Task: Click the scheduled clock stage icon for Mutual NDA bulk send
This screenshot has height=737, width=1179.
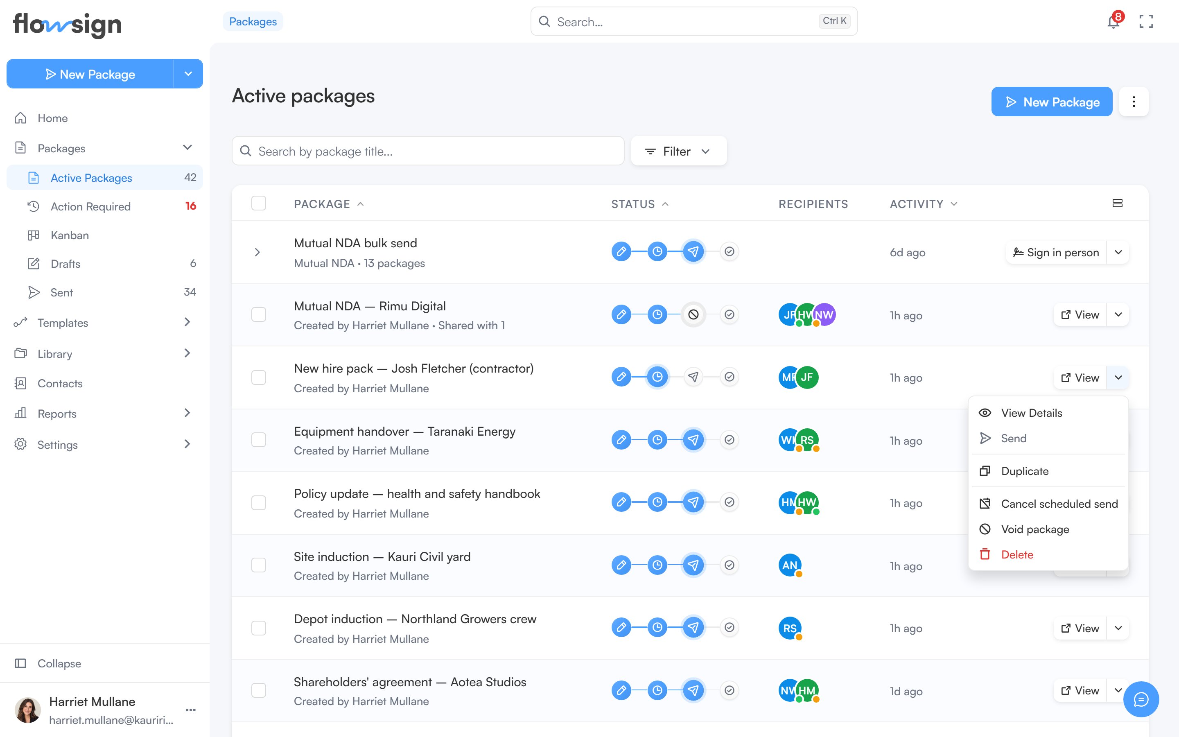Action: (x=657, y=251)
